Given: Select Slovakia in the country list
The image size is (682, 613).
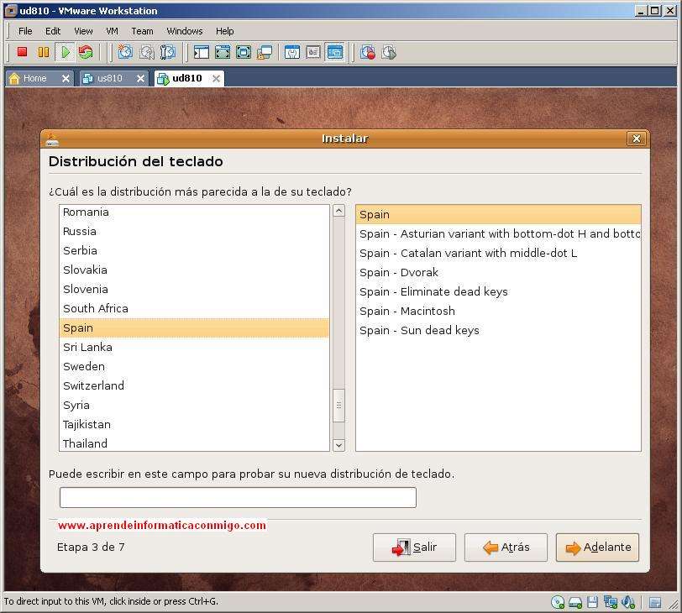Looking at the screenshot, I should [x=194, y=270].
